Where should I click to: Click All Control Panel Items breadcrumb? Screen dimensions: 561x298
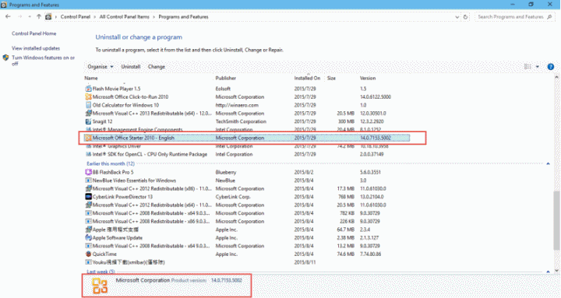click(125, 17)
